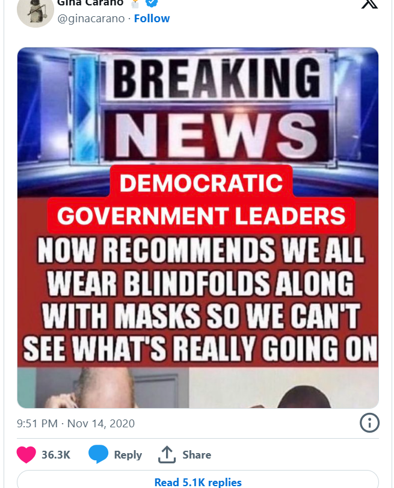Viewport: 394px width, 488px height.
Task: Follow @ginacarano
Action: 152,19
